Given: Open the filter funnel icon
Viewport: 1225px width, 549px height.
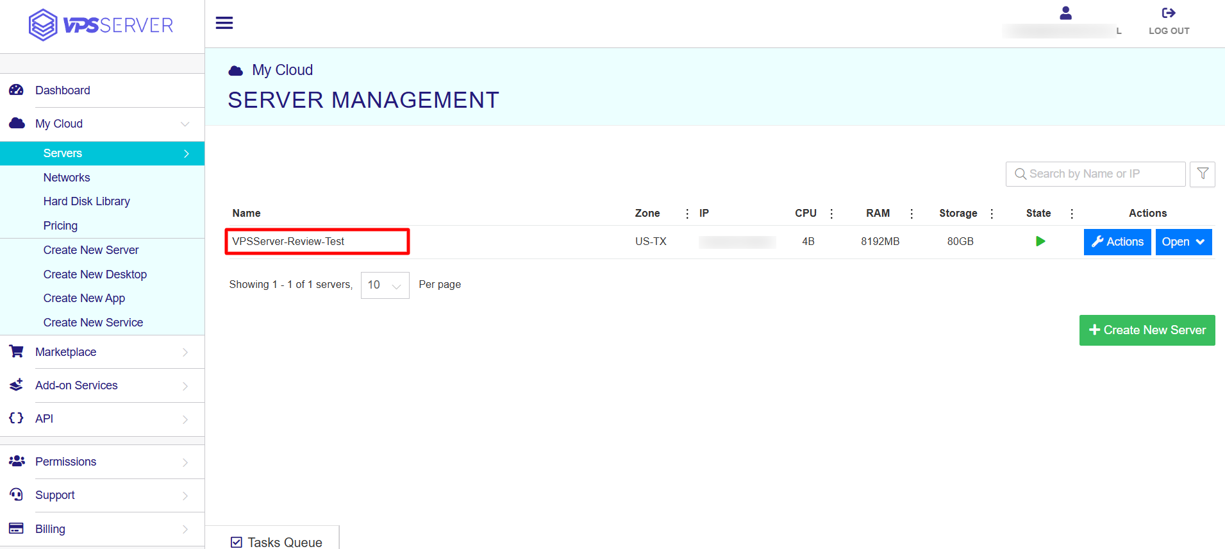Looking at the screenshot, I should tap(1203, 174).
